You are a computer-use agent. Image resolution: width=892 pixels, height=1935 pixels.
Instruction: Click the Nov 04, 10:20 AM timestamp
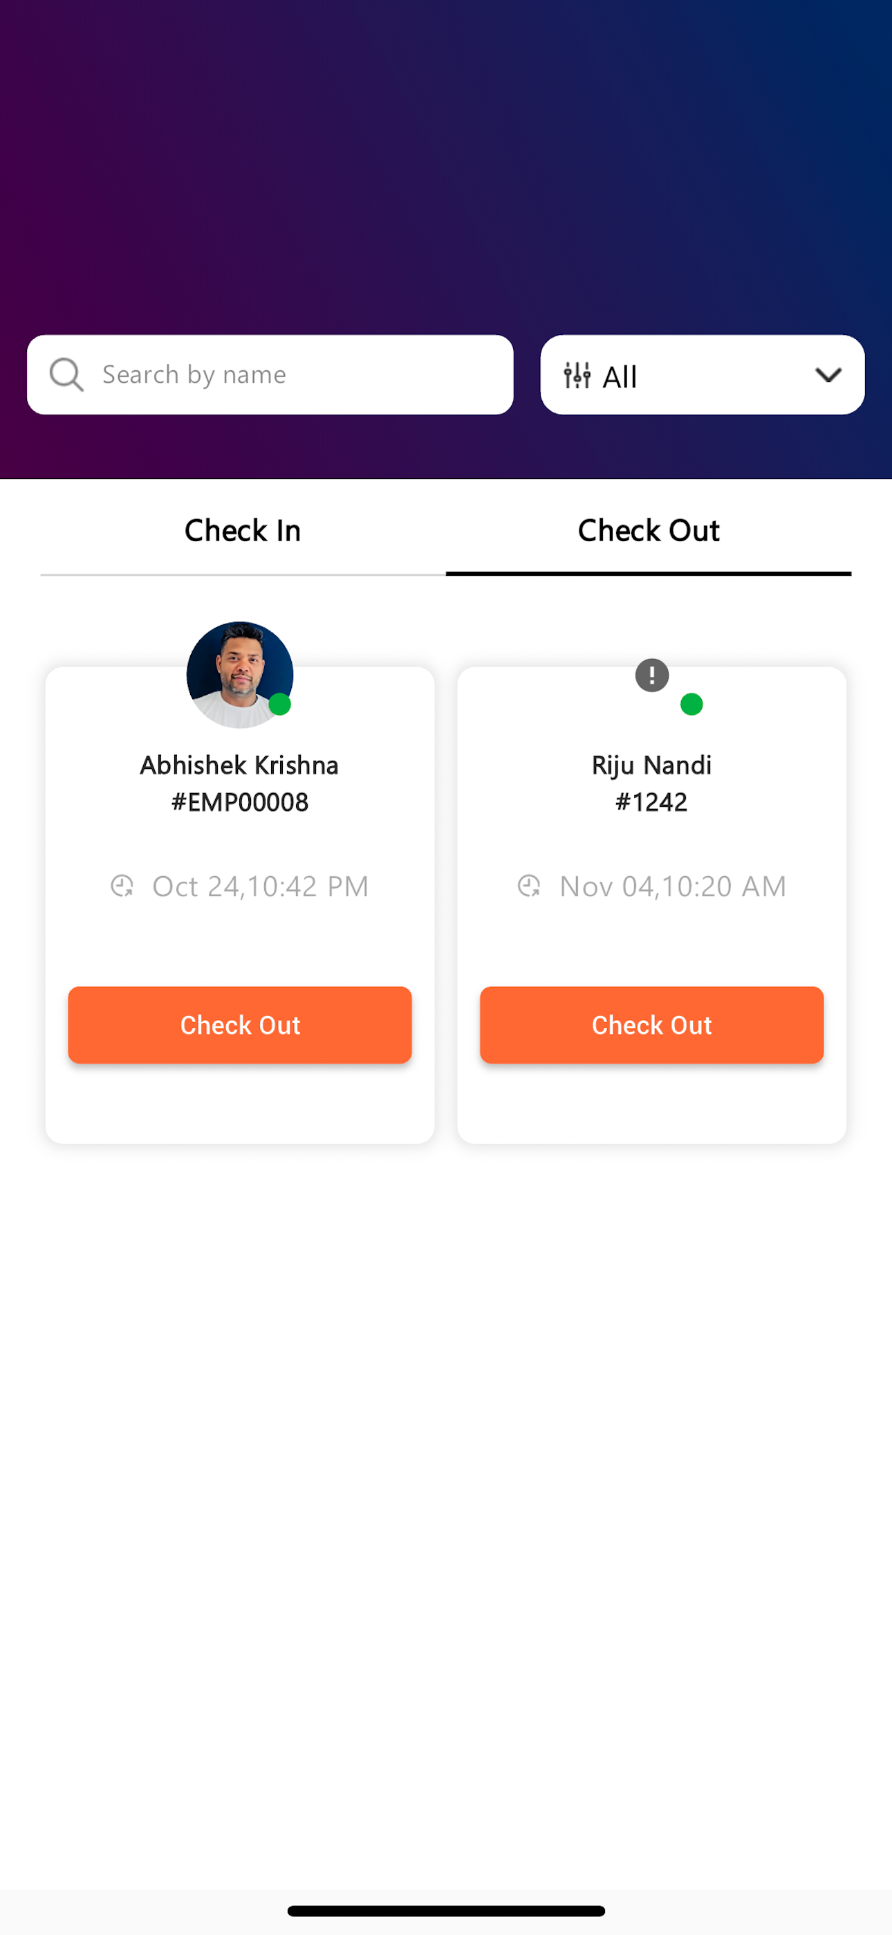click(673, 887)
